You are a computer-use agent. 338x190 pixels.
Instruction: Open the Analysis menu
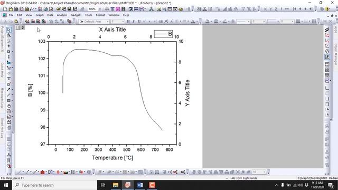(62, 15)
